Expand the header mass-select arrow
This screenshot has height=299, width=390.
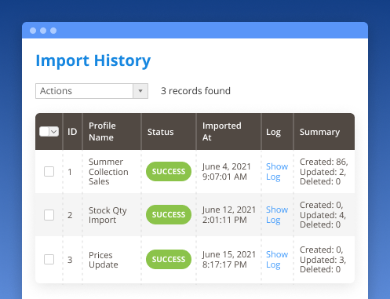(54, 132)
